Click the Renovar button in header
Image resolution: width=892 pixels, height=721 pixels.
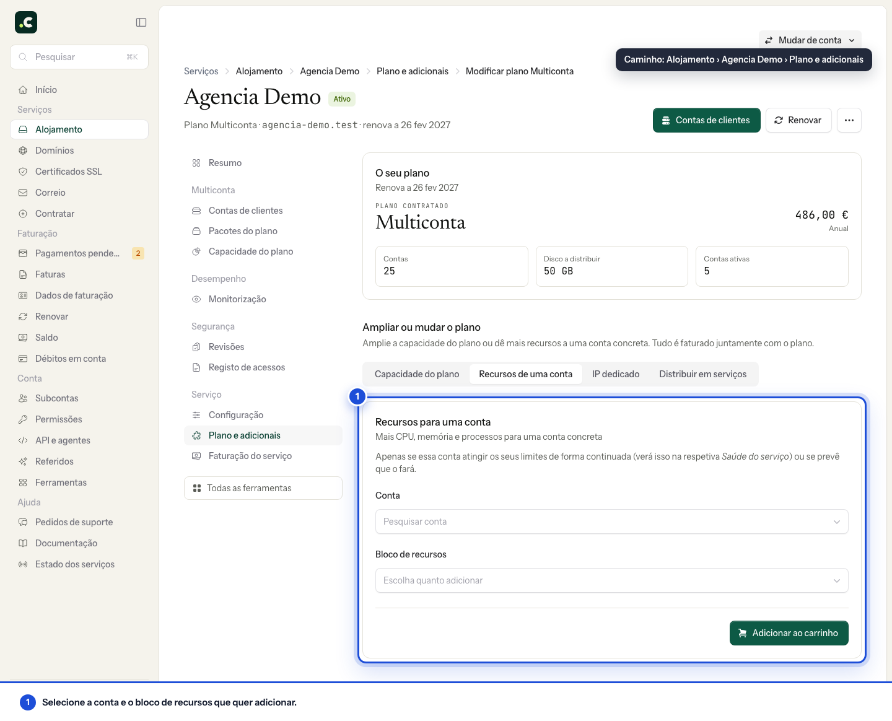click(x=798, y=120)
